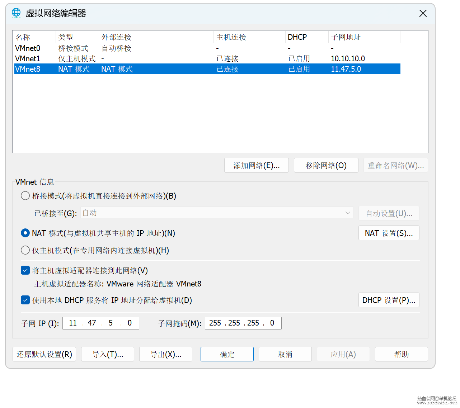Image resolution: width=460 pixels, height=408 pixels.
Task: Click the 10.10.10.0 subnet address cell
Action: tap(348, 58)
